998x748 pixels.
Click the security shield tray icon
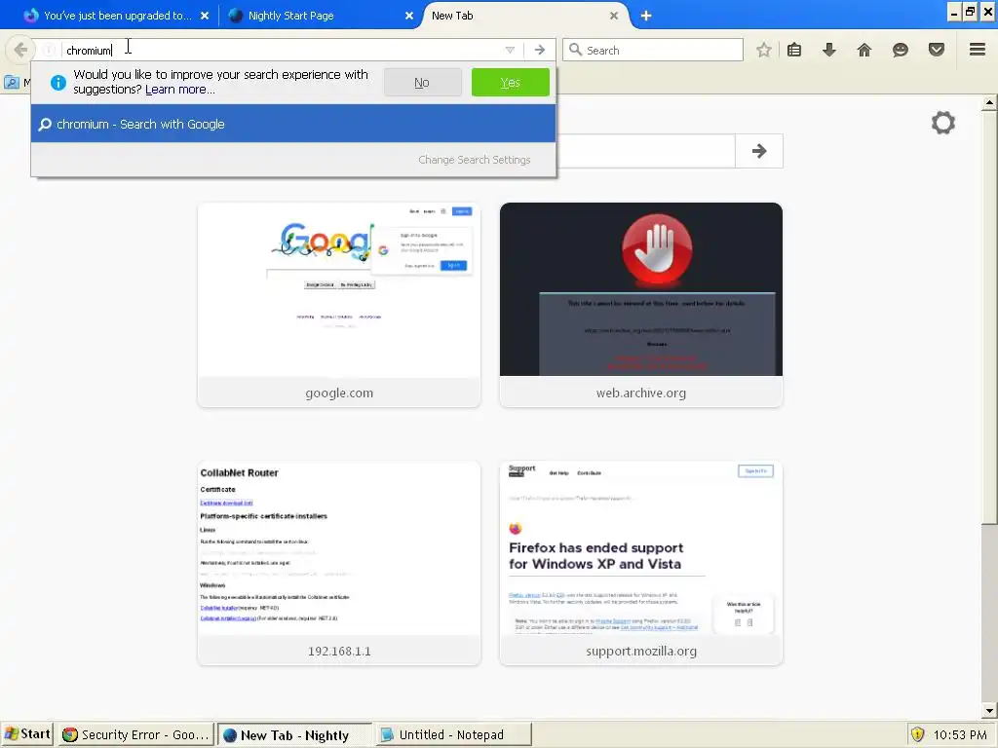[x=917, y=734]
